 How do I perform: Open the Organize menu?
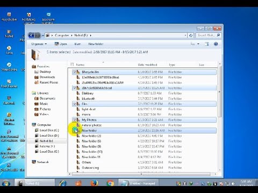39,44
